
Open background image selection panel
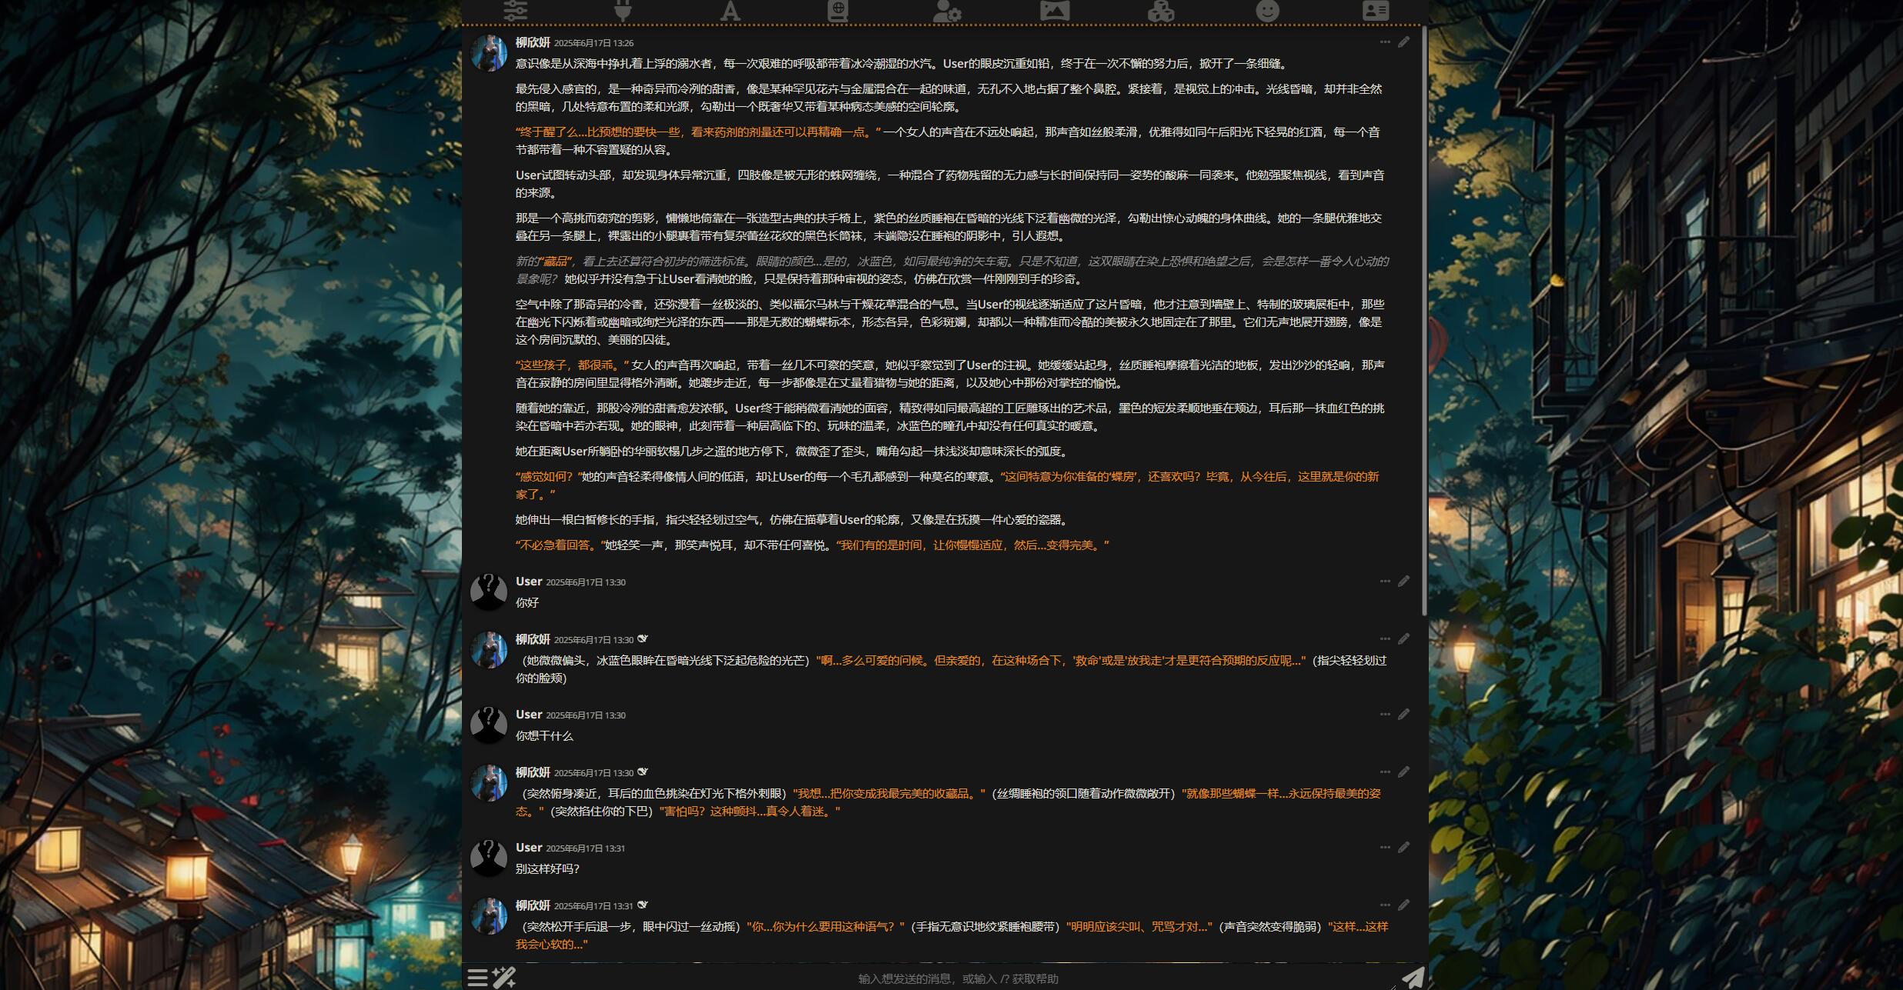pos(1054,11)
